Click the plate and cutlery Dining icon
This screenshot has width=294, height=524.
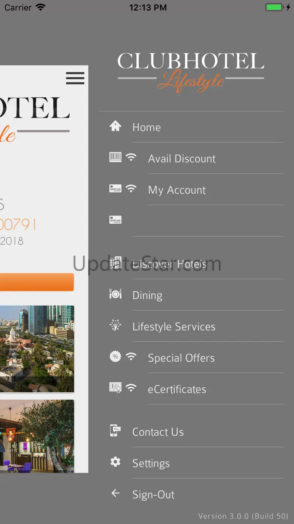click(115, 294)
